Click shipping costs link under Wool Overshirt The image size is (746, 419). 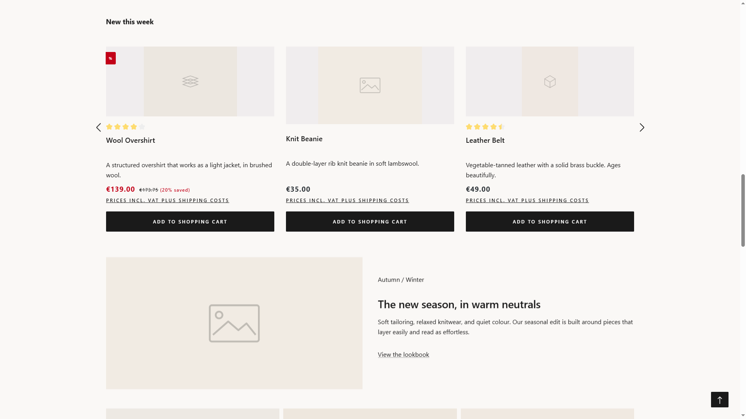tap(167, 201)
